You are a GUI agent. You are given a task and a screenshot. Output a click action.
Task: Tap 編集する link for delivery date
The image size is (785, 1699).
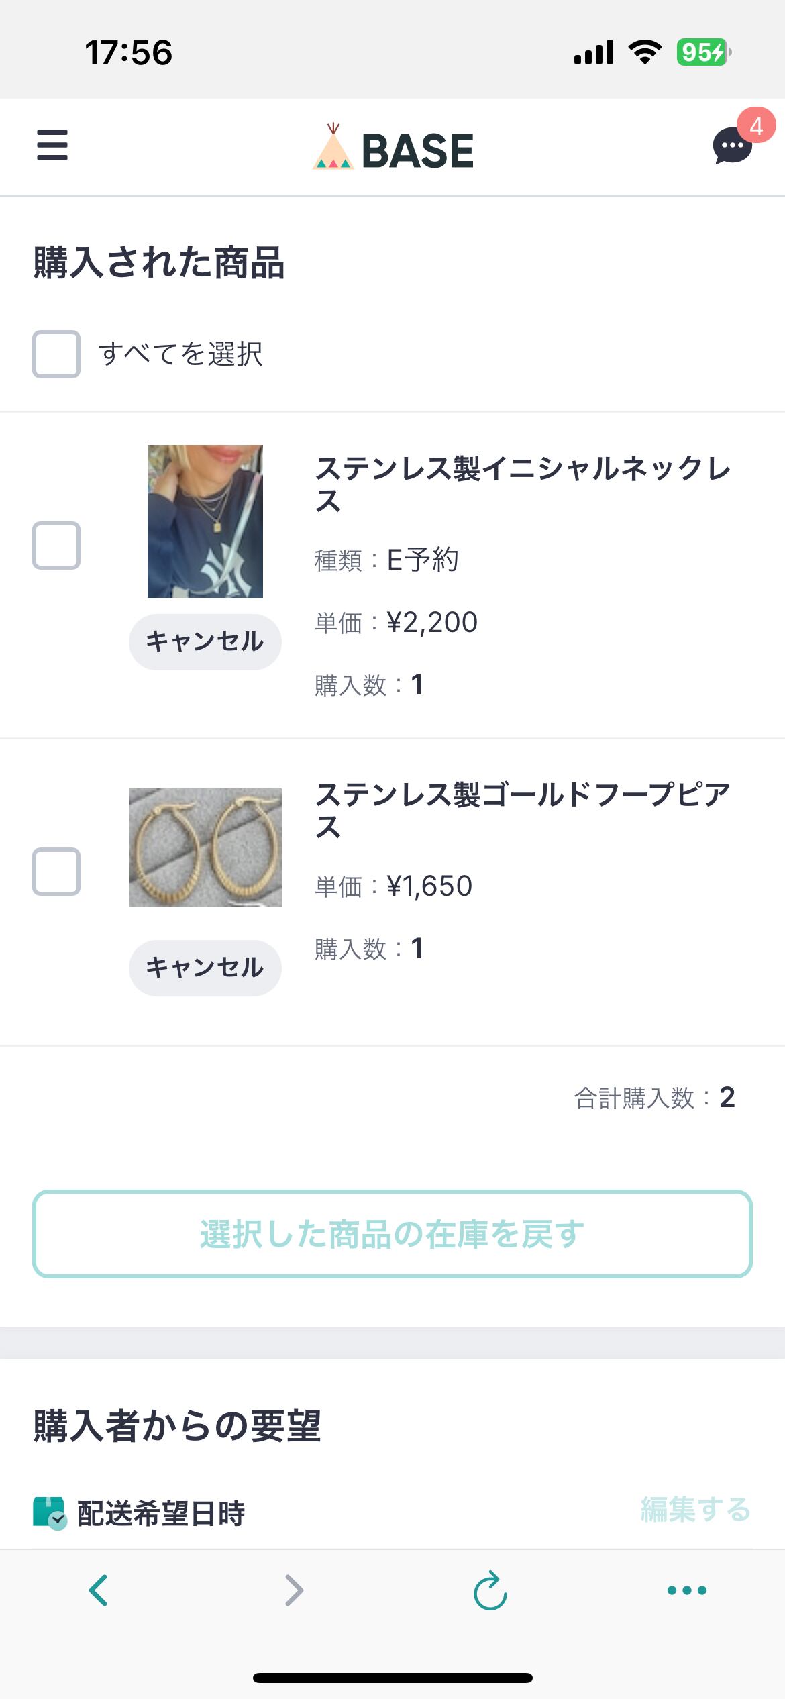(695, 1510)
